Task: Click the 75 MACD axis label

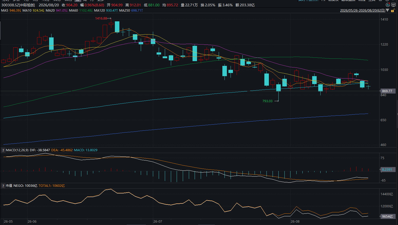Action: [382, 158]
